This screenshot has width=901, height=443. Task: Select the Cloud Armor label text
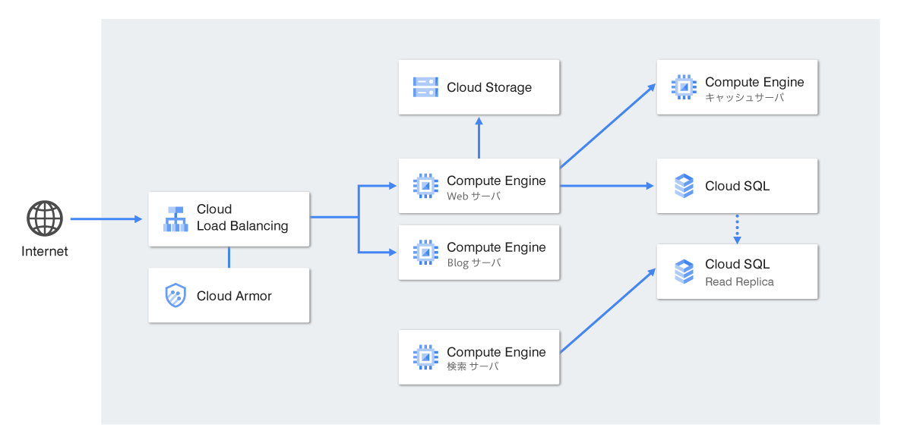point(234,296)
